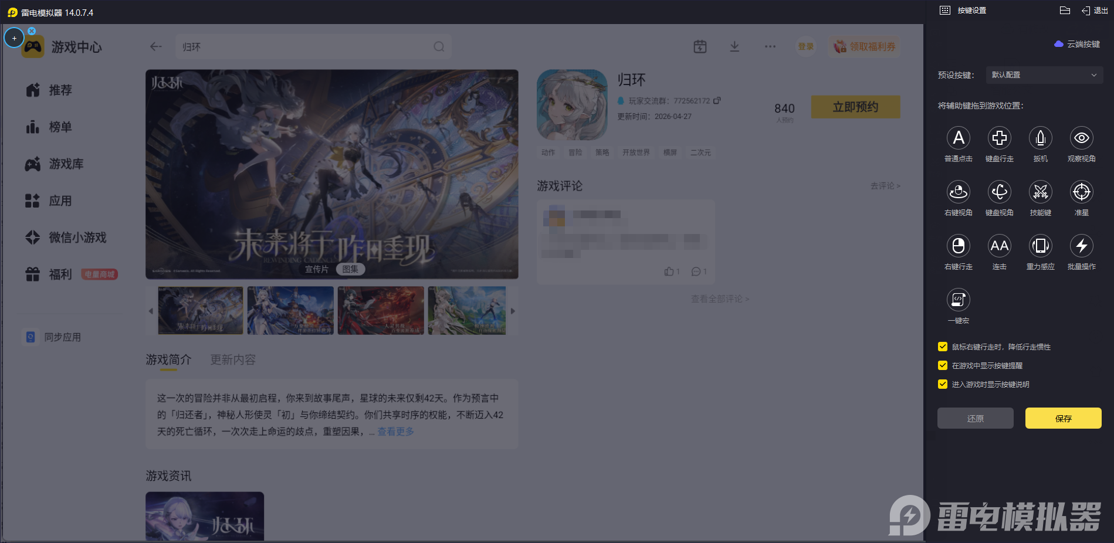Open the 查看全部评论 link
The image size is (1114, 543).
tap(720, 299)
